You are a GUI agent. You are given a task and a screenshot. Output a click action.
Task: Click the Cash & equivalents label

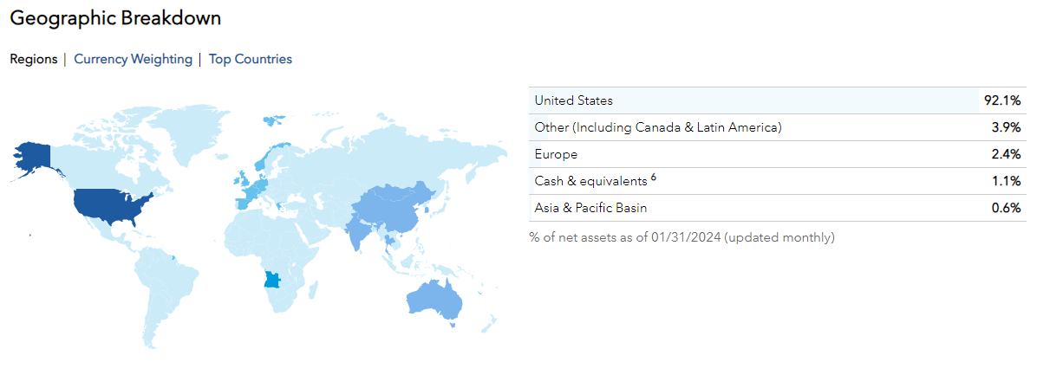(x=590, y=182)
